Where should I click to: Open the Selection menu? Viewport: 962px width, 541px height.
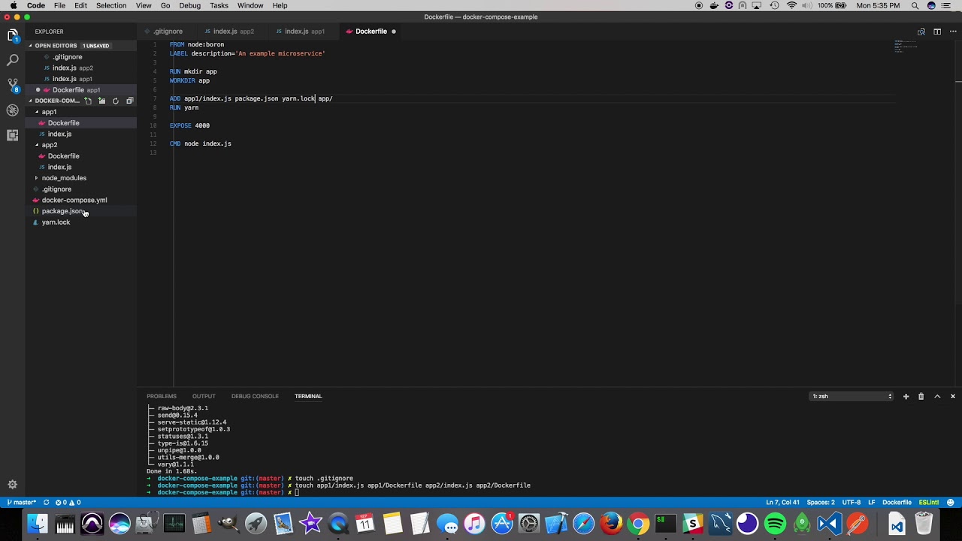point(111,5)
